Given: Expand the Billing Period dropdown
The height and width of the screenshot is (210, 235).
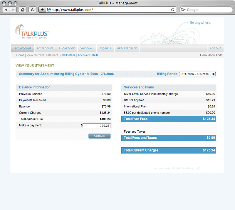Looking at the screenshot, I should tap(197, 74).
